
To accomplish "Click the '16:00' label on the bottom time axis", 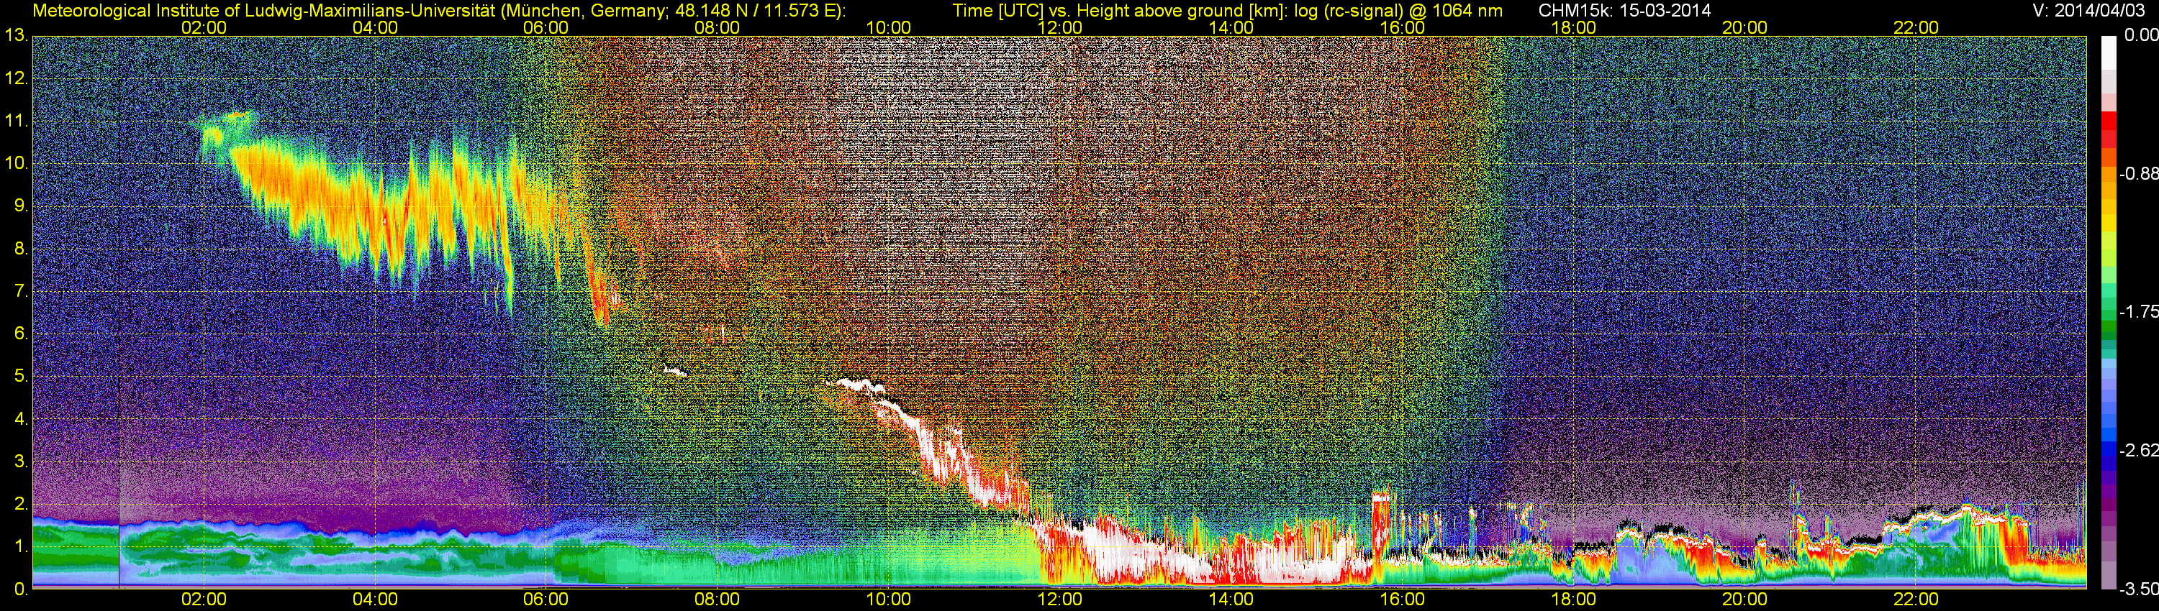I will pos(1402,599).
